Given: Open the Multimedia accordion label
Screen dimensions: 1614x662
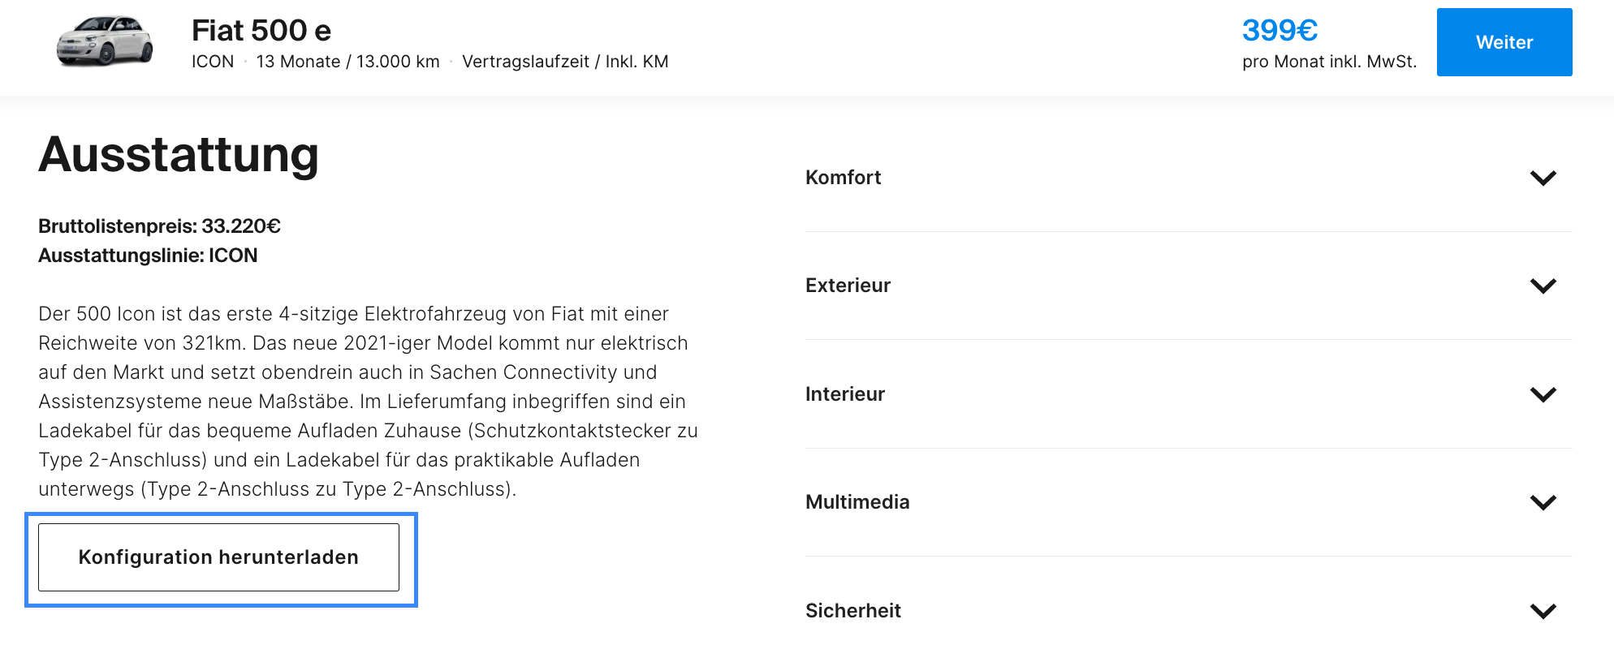Looking at the screenshot, I should (857, 502).
